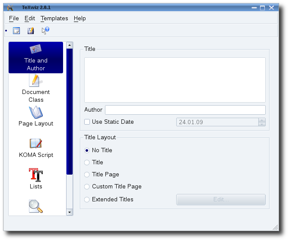Enable the Use Static Date checkbox
This screenshot has width=289, height=241.
pyautogui.click(x=87, y=122)
